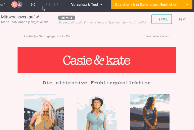Expand the Vorschau & Test dropdown
Screen dimensions: 194x130
point(87,4)
